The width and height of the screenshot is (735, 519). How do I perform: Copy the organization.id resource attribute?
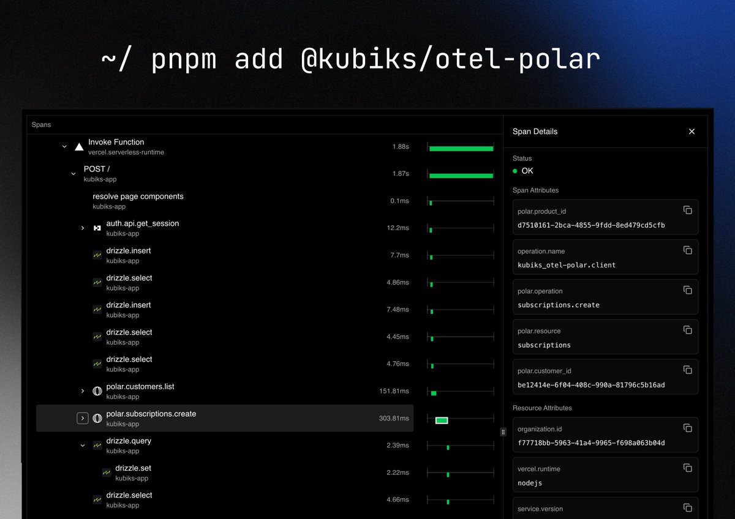click(x=687, y=428)
